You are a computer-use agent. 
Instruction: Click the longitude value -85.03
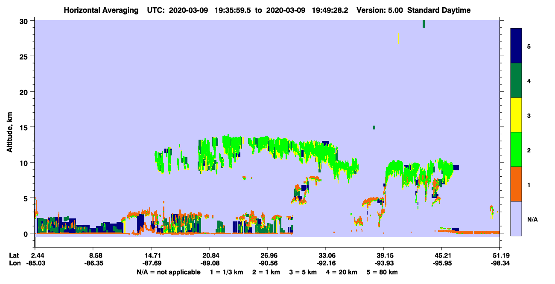tap(35, 264)
